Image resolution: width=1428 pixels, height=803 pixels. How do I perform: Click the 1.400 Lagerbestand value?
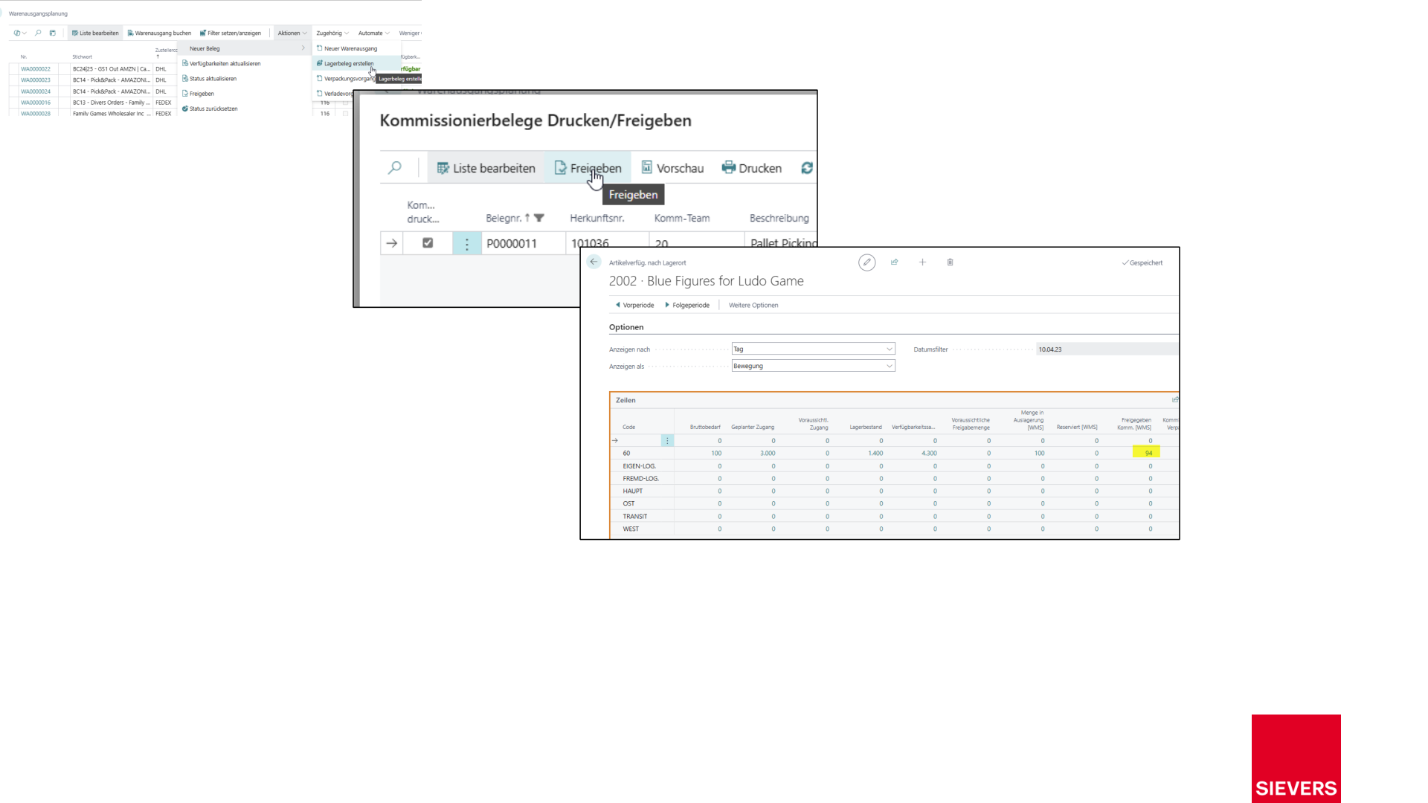[x=875, y=453]
